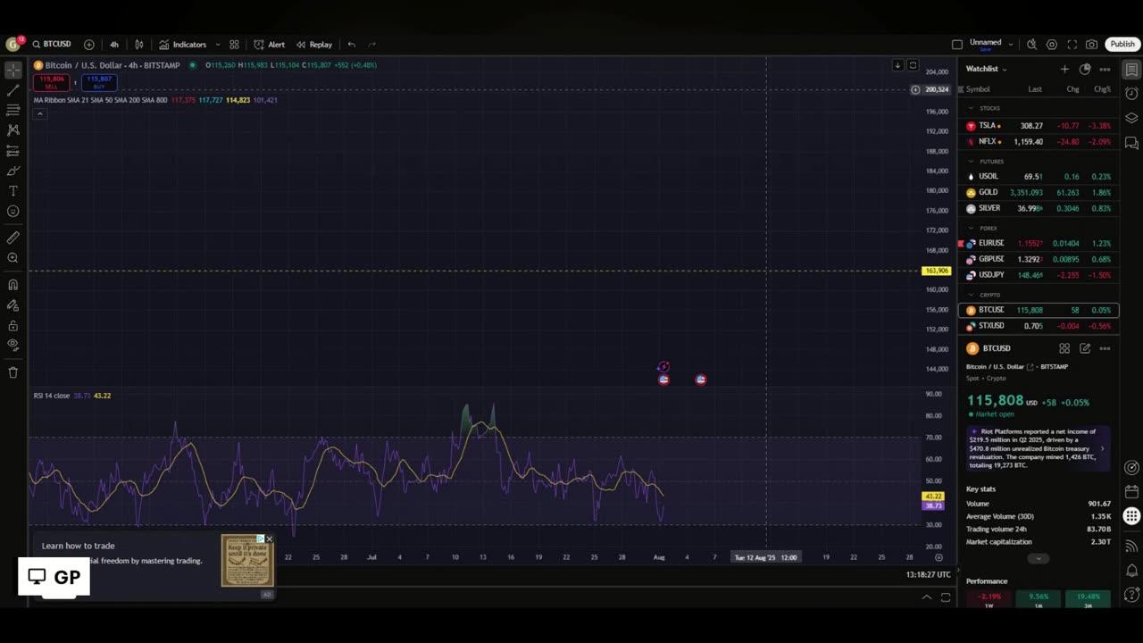1143x643 pixels.
Task: Open the patterns drawing tools
Action: click(13, 130)
